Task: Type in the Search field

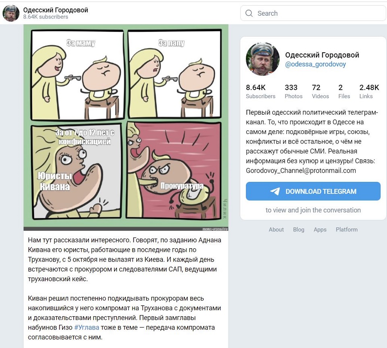Action: (318, 13)
